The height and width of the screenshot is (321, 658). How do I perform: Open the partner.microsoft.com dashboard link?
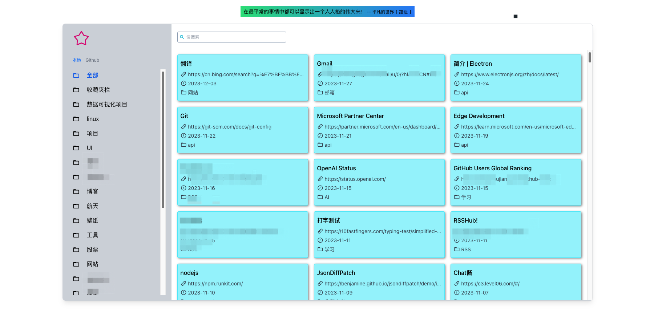(382, 127)
